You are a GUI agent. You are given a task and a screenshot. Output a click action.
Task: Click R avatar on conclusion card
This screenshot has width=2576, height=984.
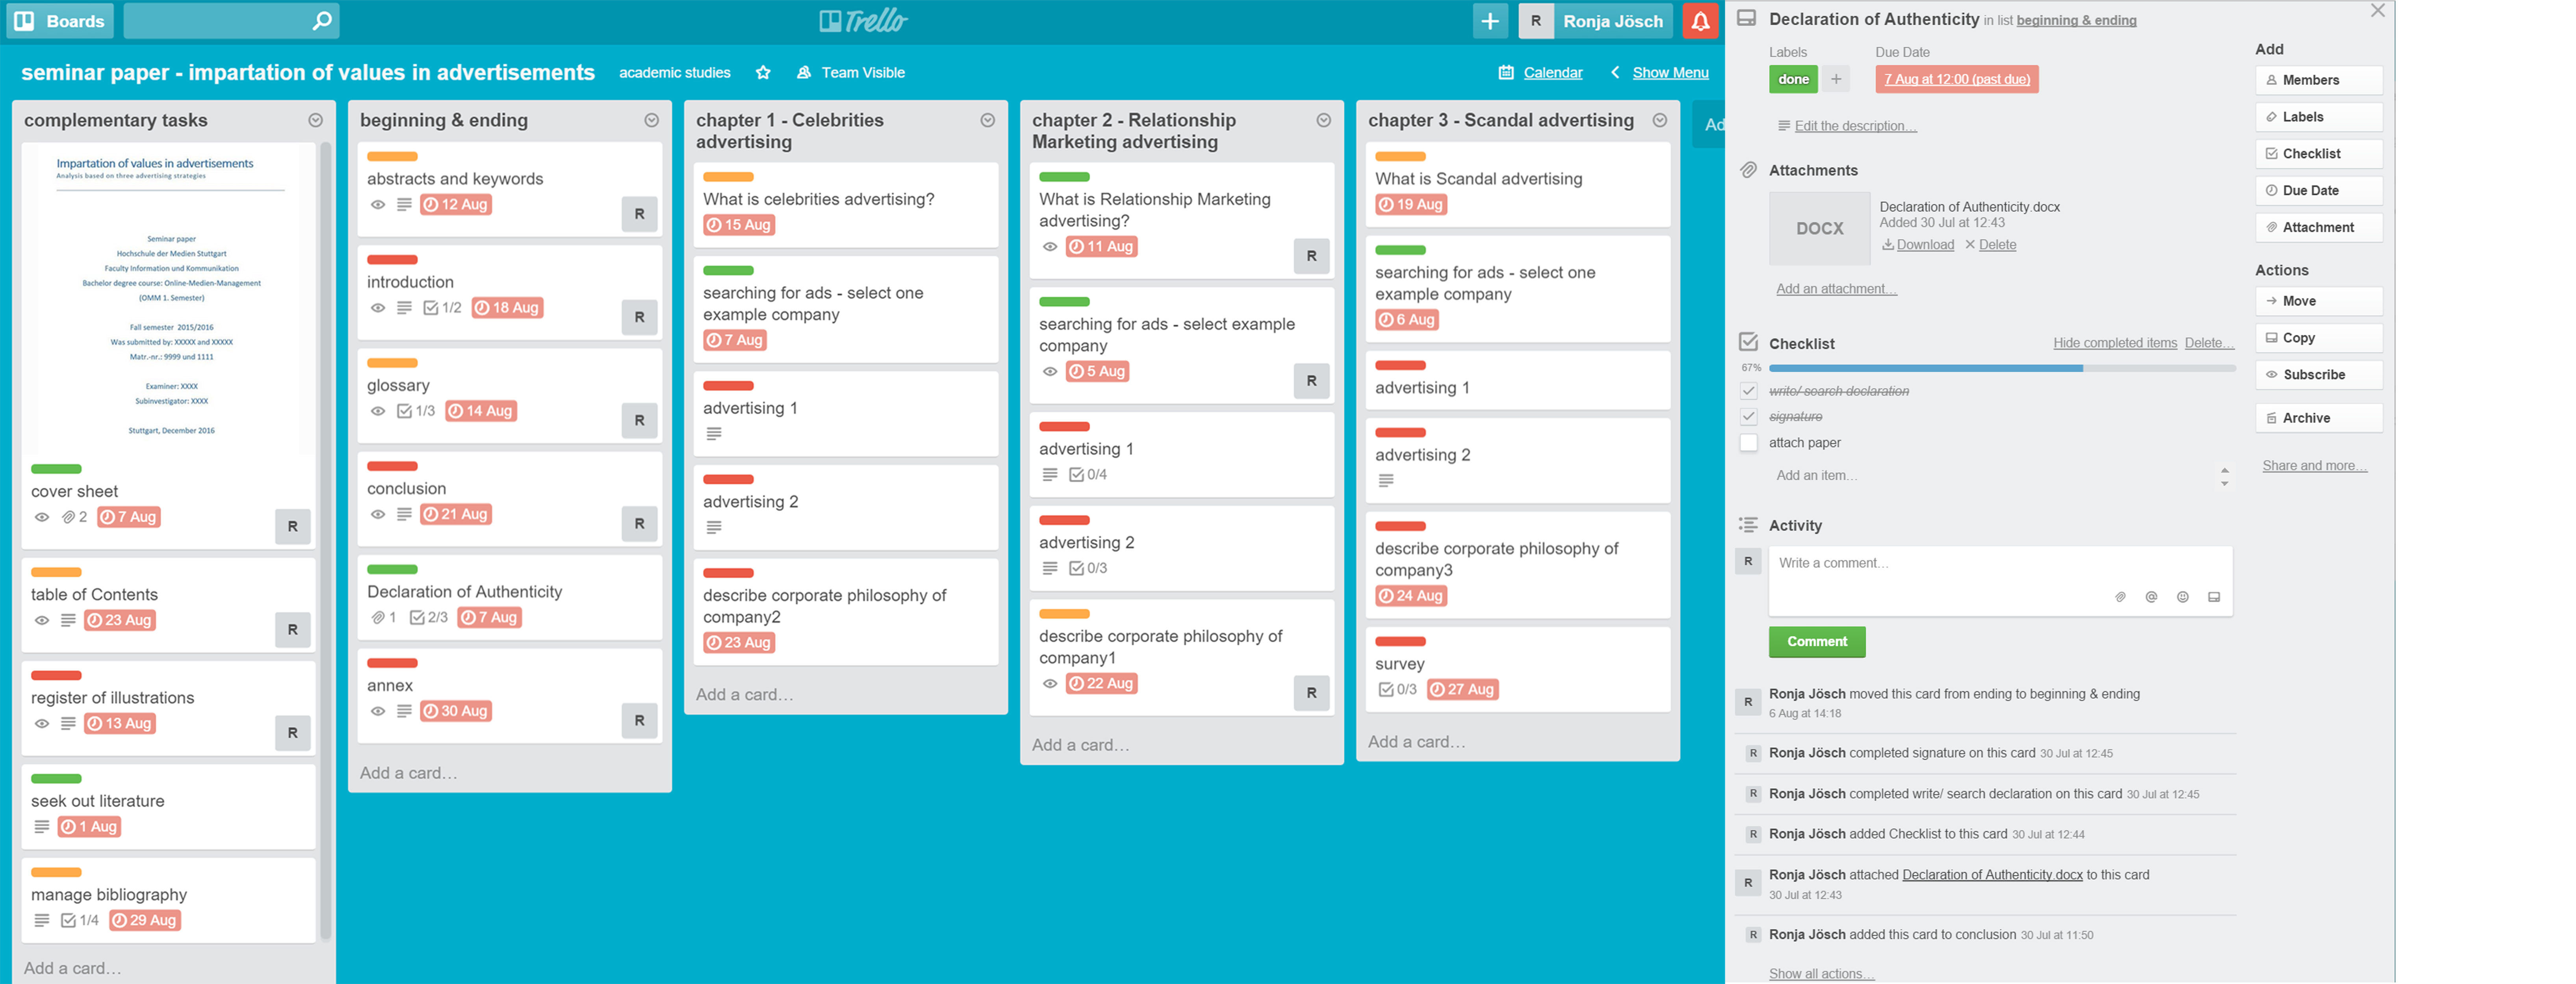[640, 523]
